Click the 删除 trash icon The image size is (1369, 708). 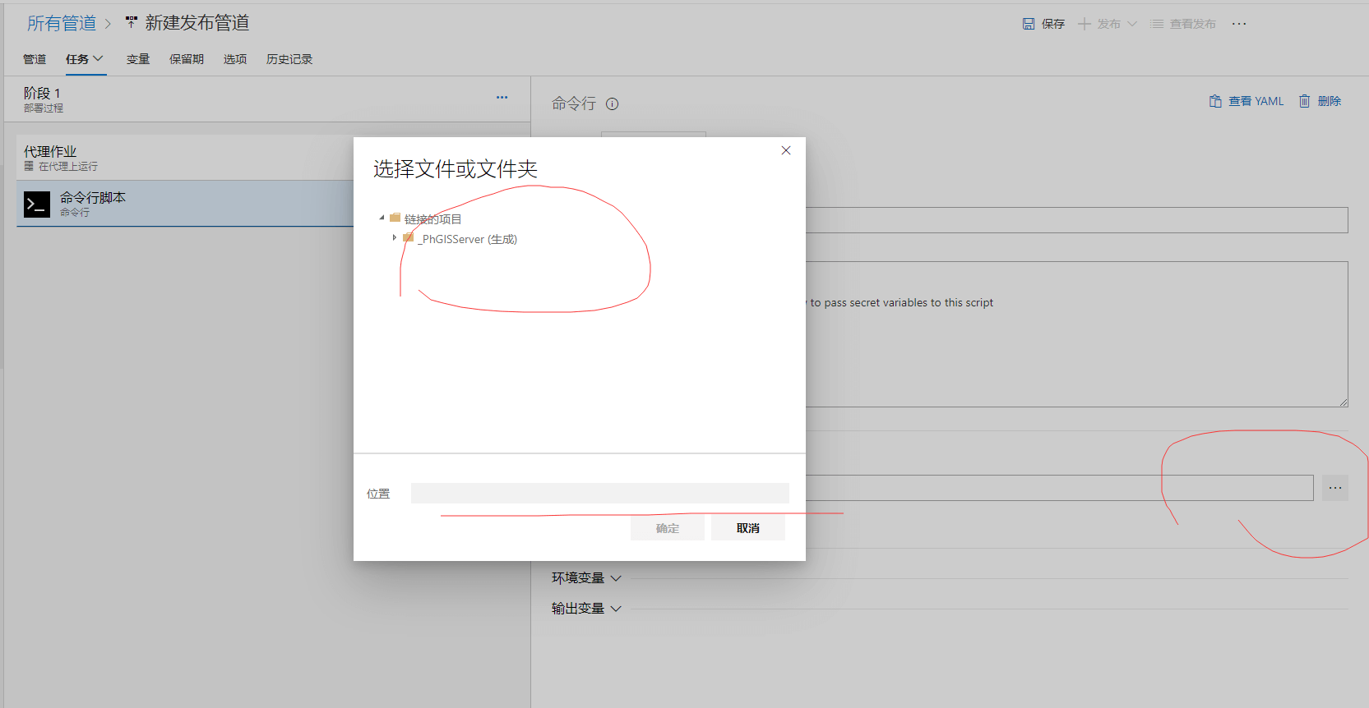(1305, 101)
